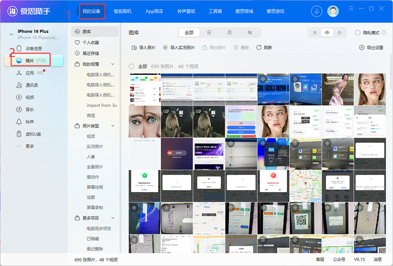Open 导出设置 hexagon settings icon

[x=362, y=47]
